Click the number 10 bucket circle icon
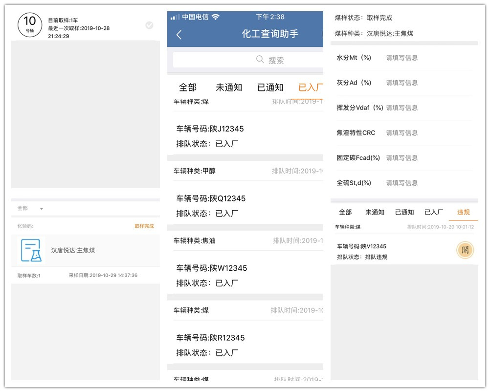The image size is (490, 392). [x=30, y=24]
